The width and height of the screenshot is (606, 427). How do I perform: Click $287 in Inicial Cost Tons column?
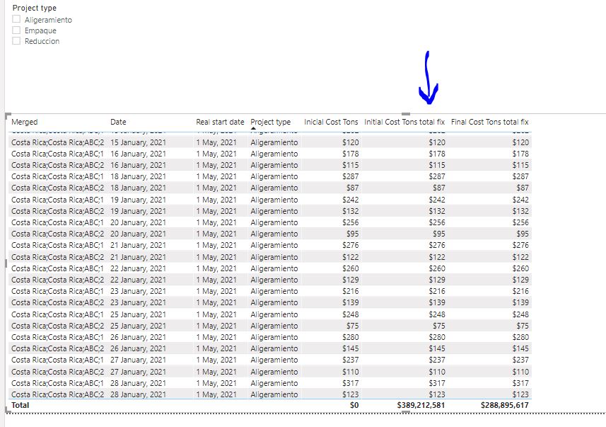pos(350,176)
